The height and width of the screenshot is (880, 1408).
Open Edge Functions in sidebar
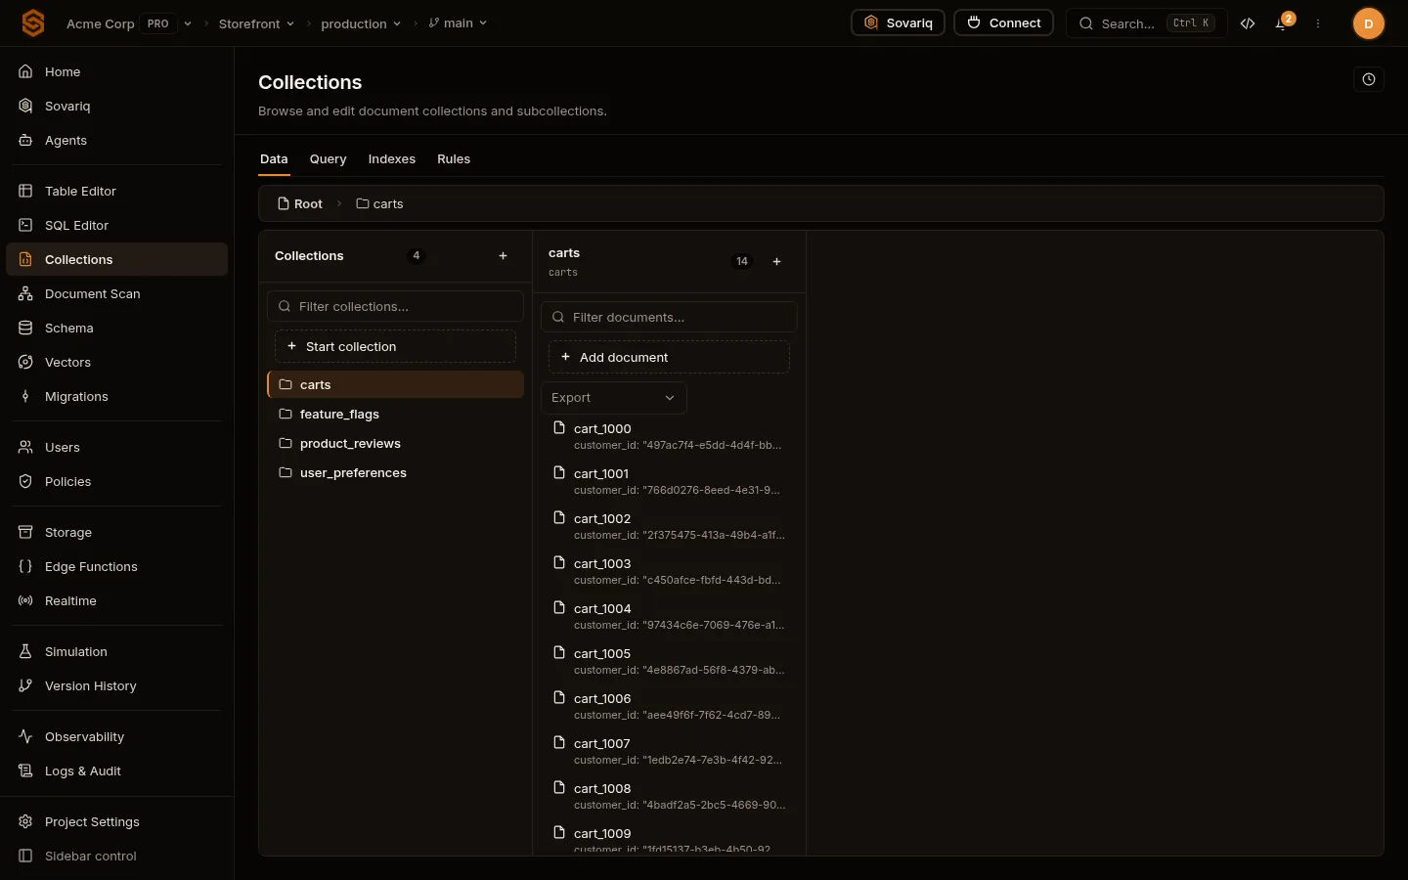click(117, 566)
